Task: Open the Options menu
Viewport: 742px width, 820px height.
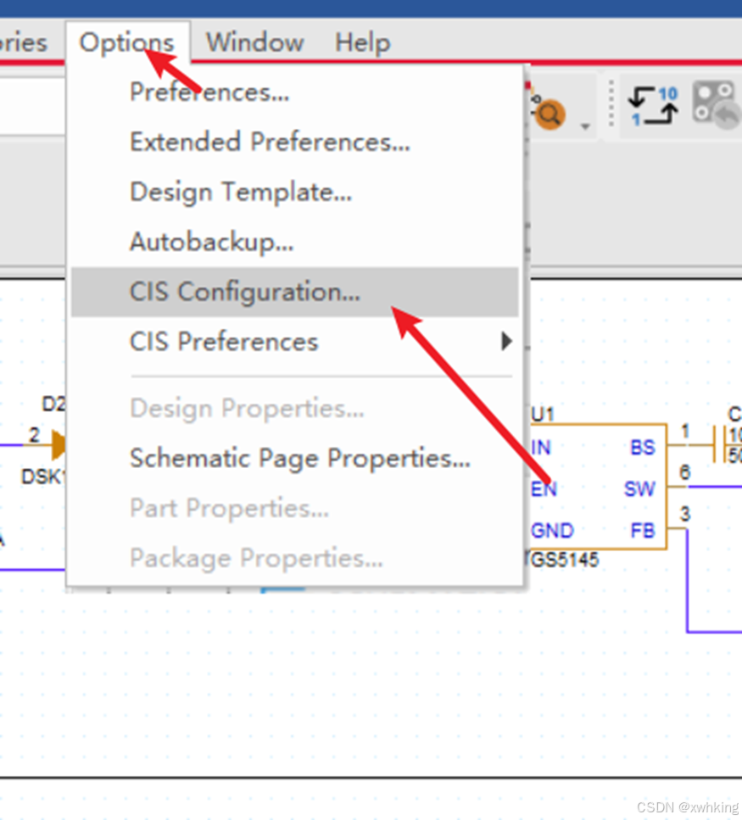Action: pyautogui.click(x=126, y=42)
